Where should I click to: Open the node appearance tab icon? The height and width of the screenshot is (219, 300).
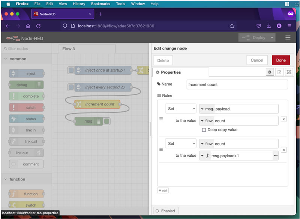tap(289, 72)
